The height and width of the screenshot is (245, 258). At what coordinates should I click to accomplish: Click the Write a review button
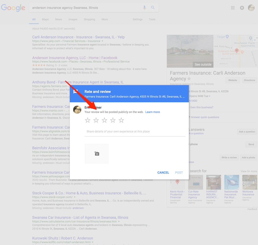(229, 157)
